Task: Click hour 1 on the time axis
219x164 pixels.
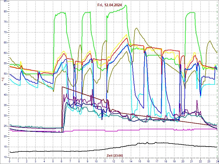Action: tap(18, 161)
